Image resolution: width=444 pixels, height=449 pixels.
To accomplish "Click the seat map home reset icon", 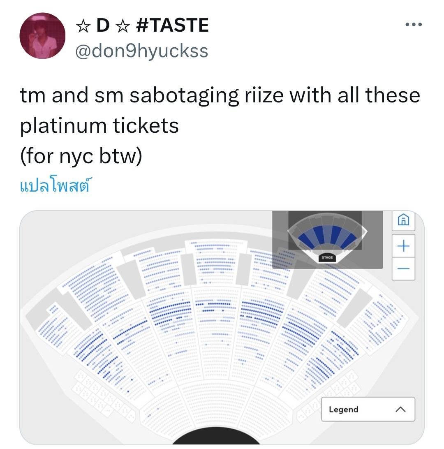I will [x=403, y=220].
